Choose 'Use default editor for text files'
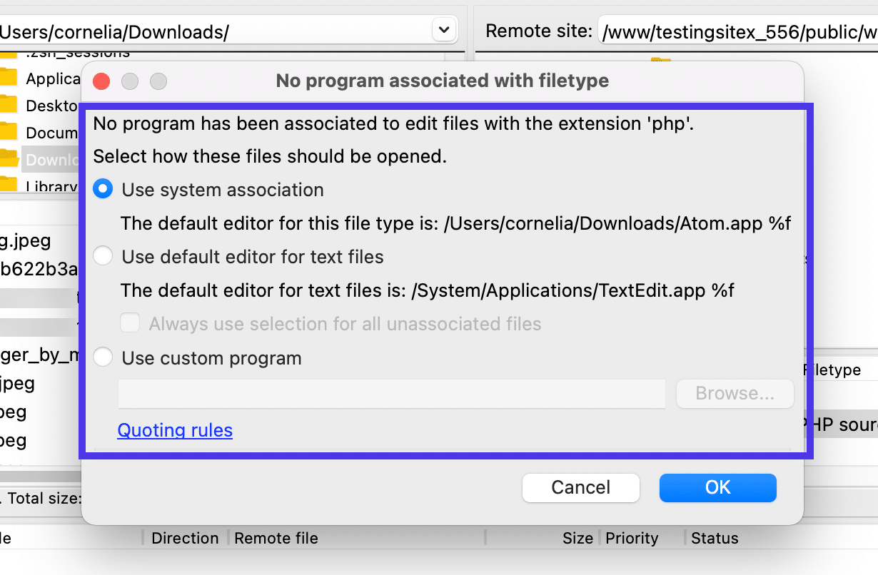This screenshot has width=878, height=575. click(104, 257)
